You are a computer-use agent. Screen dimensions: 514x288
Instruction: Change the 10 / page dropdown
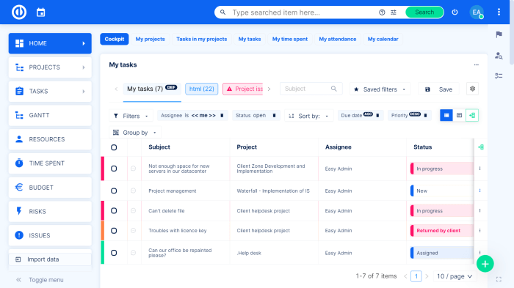(455, 276)
